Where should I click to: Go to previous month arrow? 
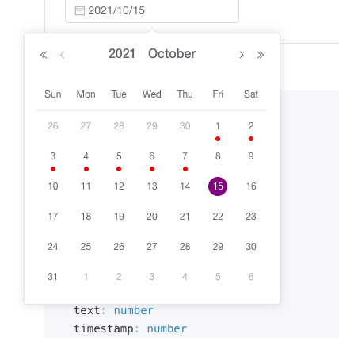[63, 55]
